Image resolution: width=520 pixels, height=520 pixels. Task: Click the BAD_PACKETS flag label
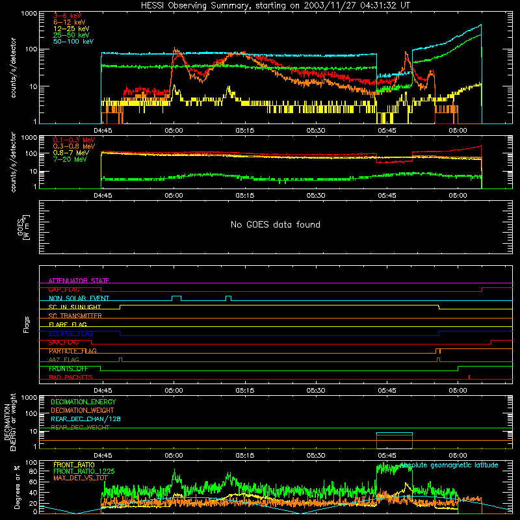(70, 377)
